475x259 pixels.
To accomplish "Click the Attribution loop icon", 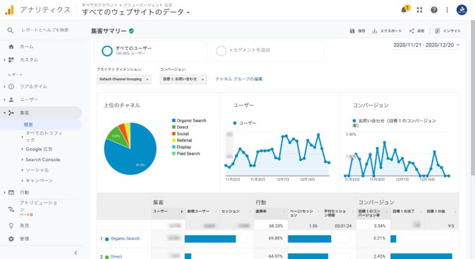I will click(x=11, y=209).
